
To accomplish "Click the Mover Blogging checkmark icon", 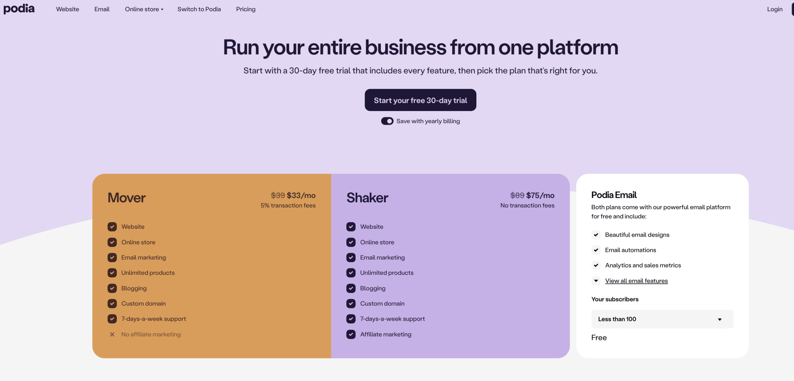I will 112,288.
